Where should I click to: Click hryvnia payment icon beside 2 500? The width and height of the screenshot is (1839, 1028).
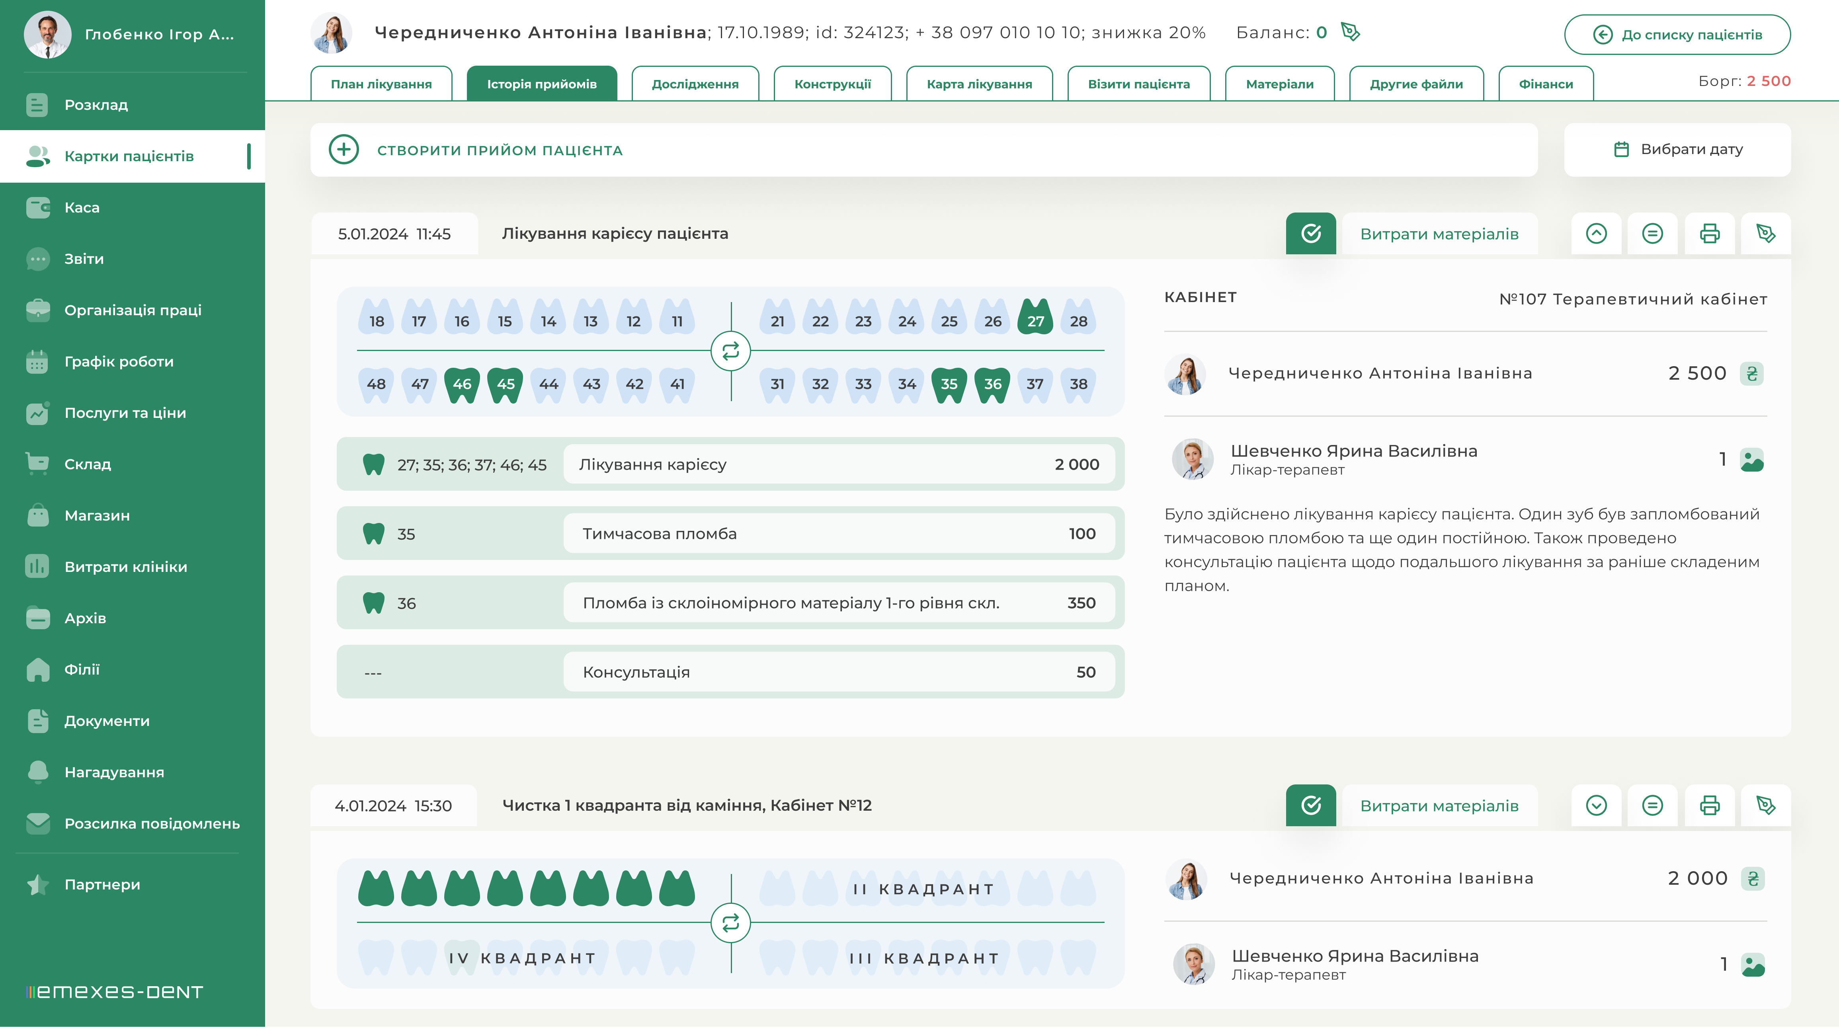click(x=1752, y=373)
